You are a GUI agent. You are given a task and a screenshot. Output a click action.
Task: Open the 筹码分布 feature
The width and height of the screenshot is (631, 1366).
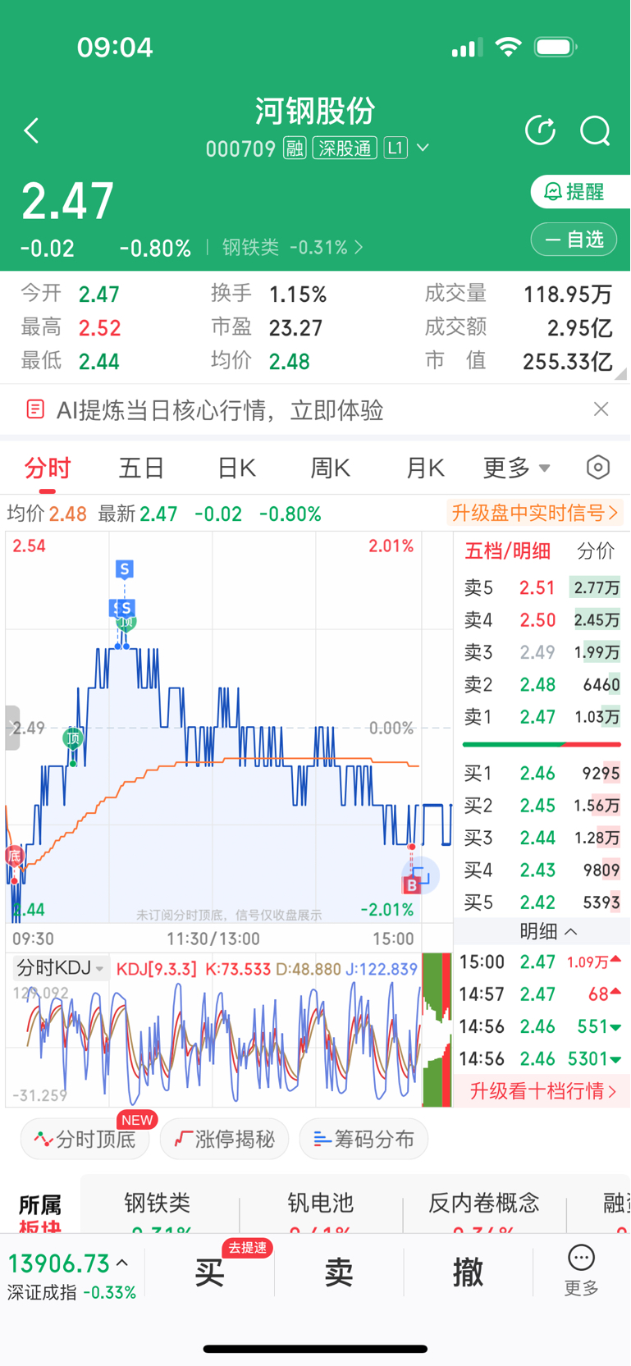(364, 1139)
